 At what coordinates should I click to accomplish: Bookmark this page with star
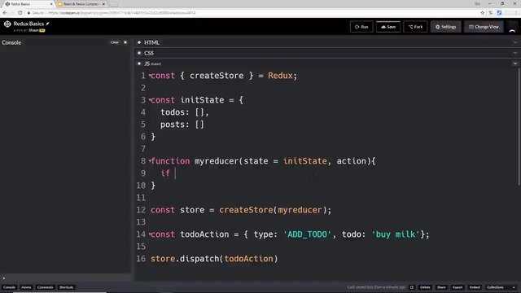click(x=482, y=13)
